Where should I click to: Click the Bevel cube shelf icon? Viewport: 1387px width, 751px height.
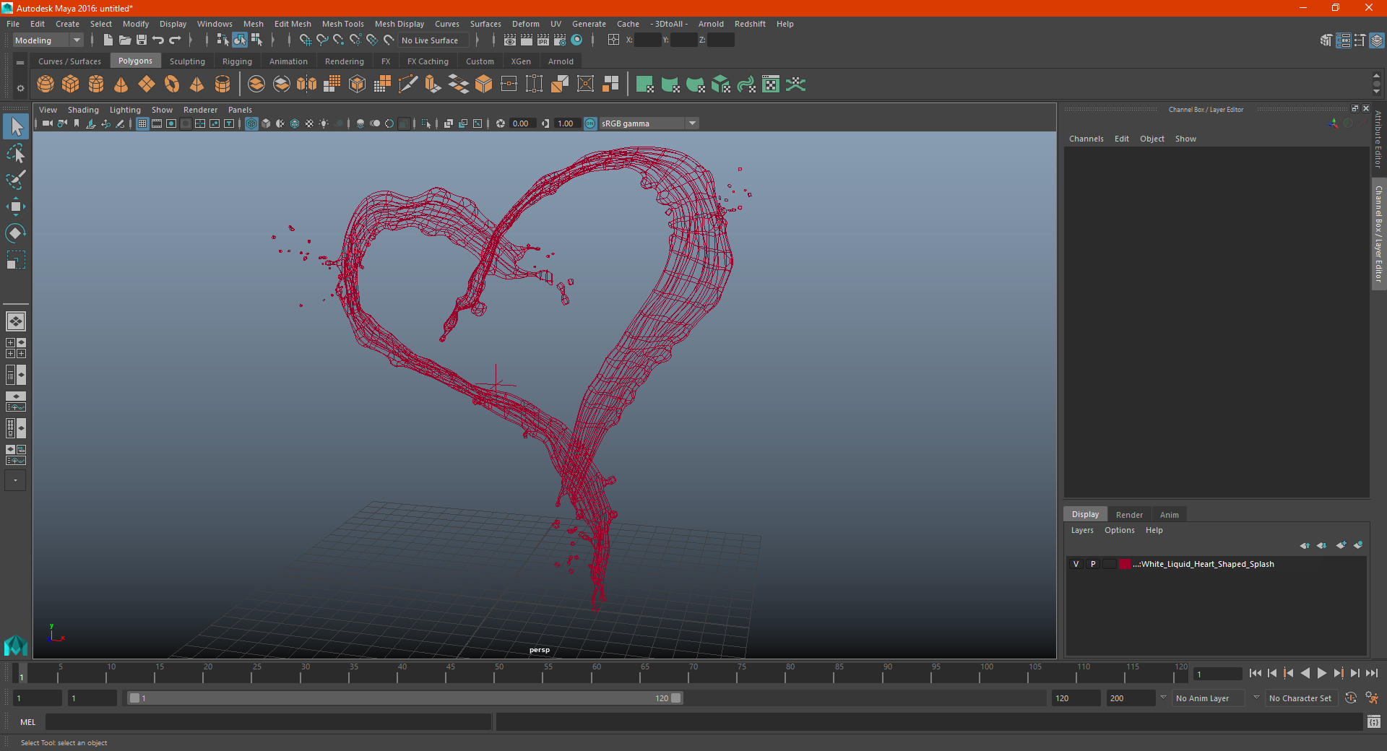(484, 84)
